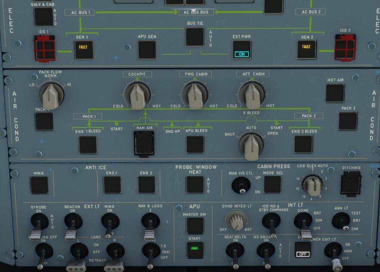Disable ENG 1 BLEED
Image resolution: width=380 pixels, height=272 pixels.
pyautogui.click(x=87, y=145)
